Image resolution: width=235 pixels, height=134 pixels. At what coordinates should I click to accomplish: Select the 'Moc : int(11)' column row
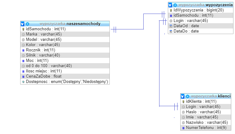coord(65,60)
